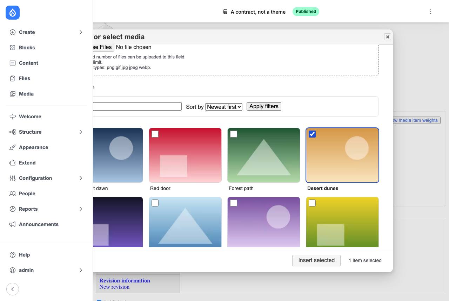Click the admin user avatar icon

13,270
